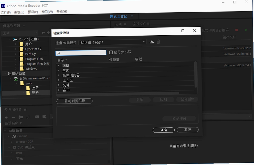Open preset settings sliders icon

tap(28, 117)
